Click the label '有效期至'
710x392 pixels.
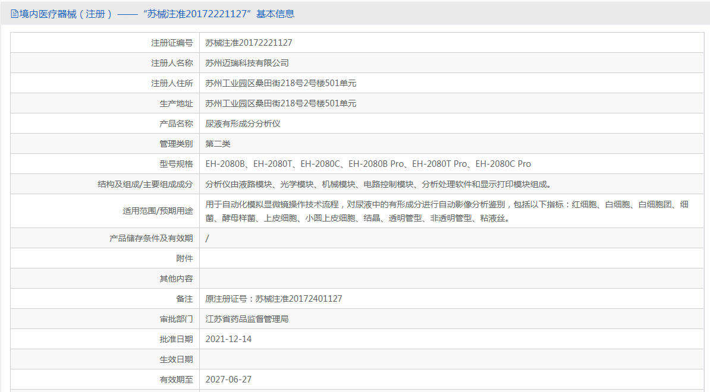pos(175,380)
